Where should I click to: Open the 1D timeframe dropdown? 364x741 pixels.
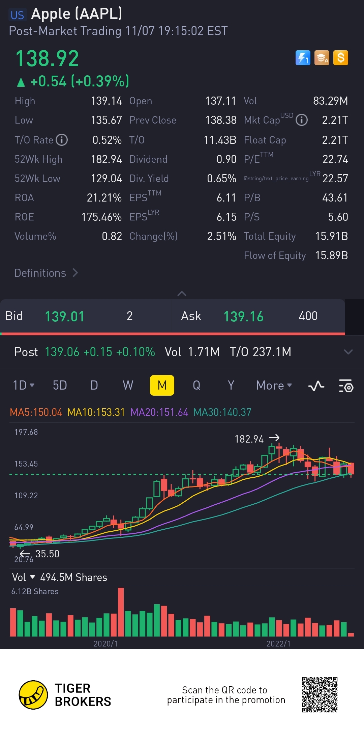click(24, 385)
